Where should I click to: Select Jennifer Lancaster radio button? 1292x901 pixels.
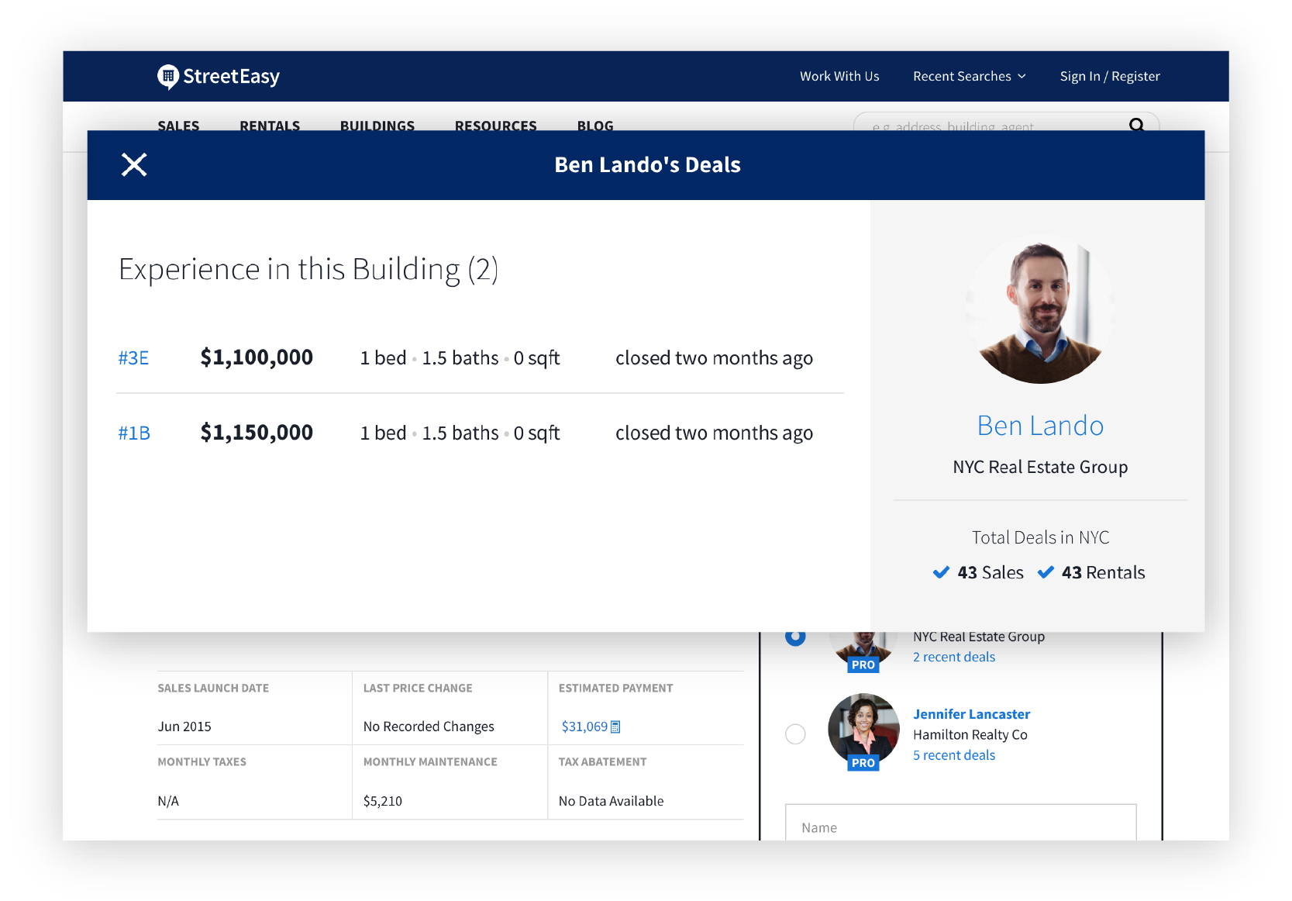click(x=795, y=734)
